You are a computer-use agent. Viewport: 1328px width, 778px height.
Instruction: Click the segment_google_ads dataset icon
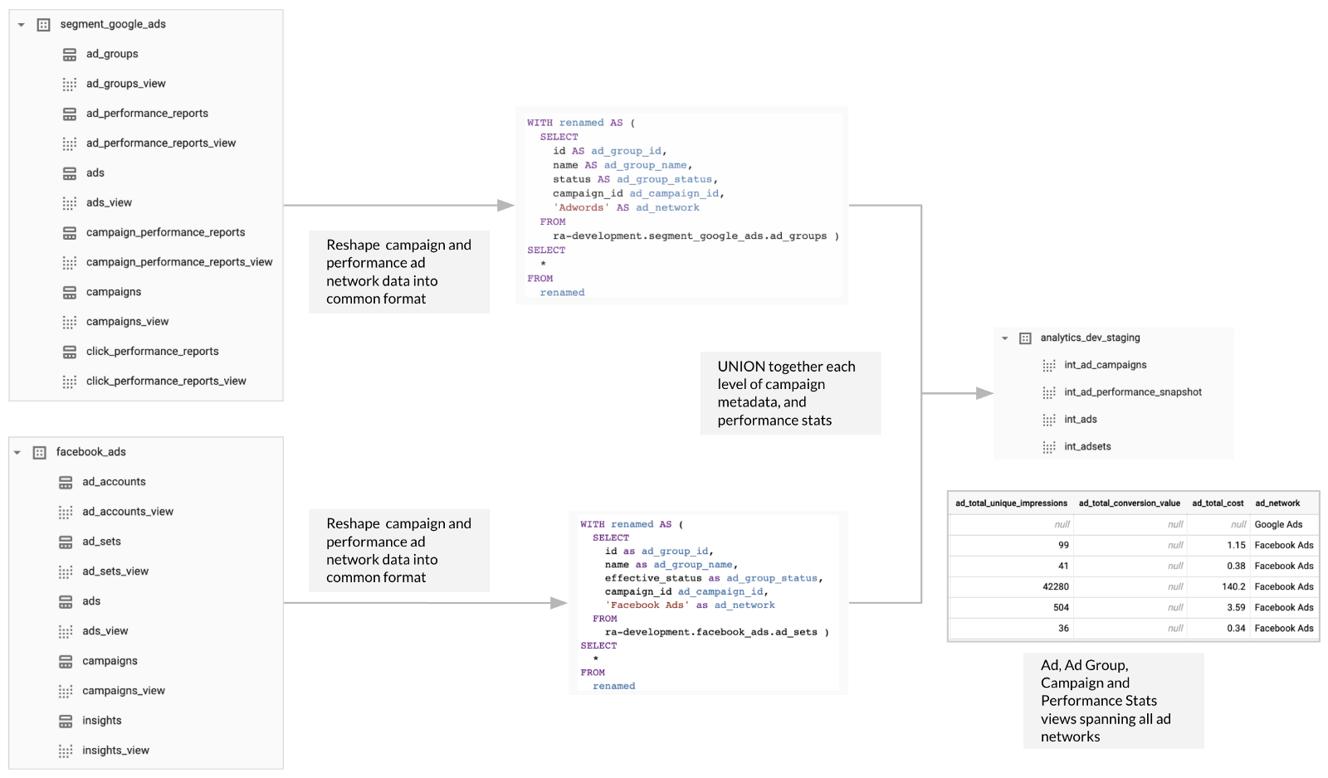(x=43, y=25)
